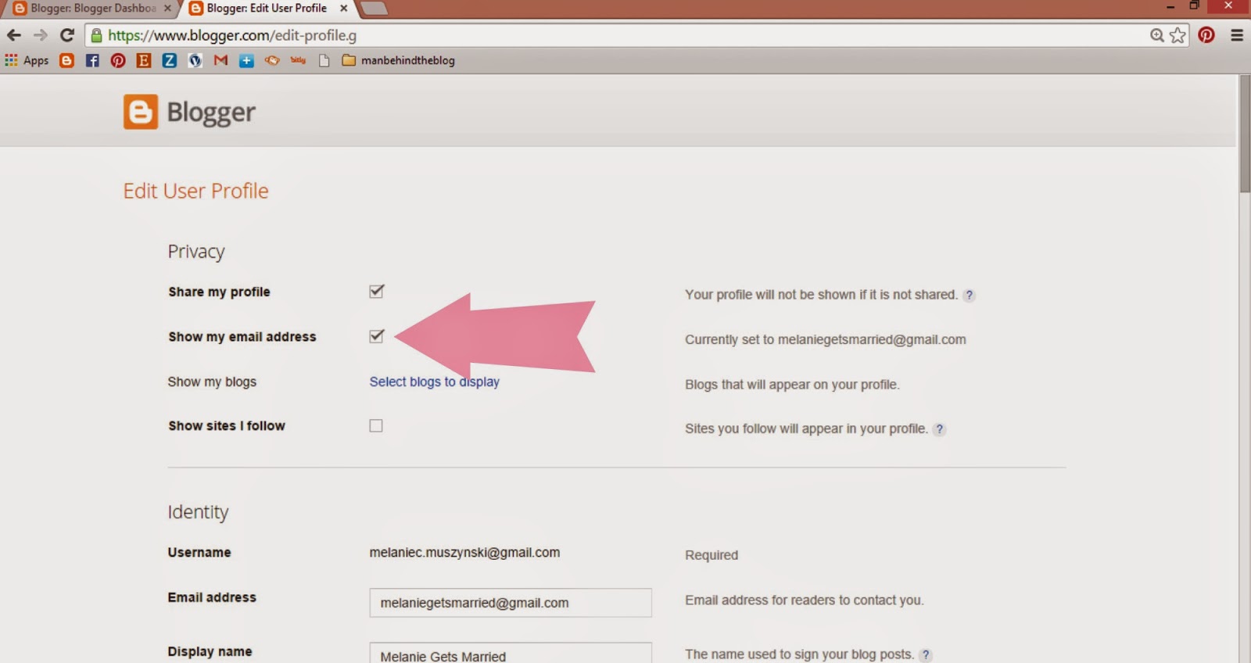Open help for Show sites I follow
Screen dimensions: 1251x663
pos(940,429)
